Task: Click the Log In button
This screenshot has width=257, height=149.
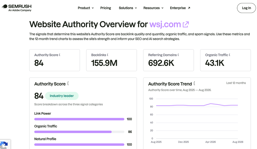Action: 246,8
